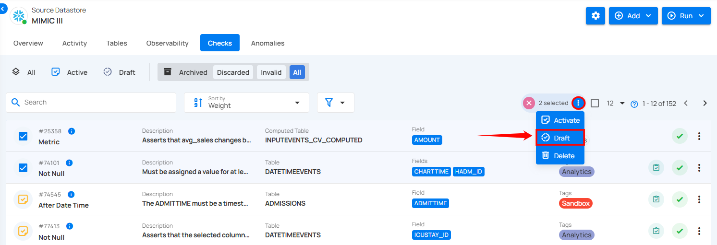Click the HADM_ID field tag
This screenshot has height=245, width=717.
[469, 172]
